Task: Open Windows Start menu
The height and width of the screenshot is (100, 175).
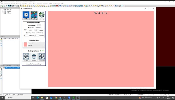Action: tap(2, 98)
